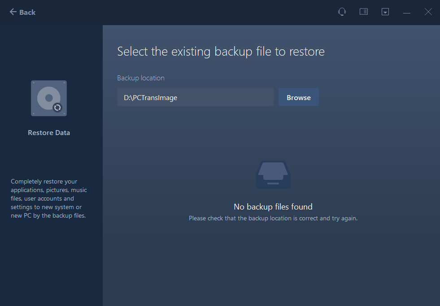The height and width of the screenshot is (306, 440).
Task: Open support via the headset icon
Action: coord(342,12)
